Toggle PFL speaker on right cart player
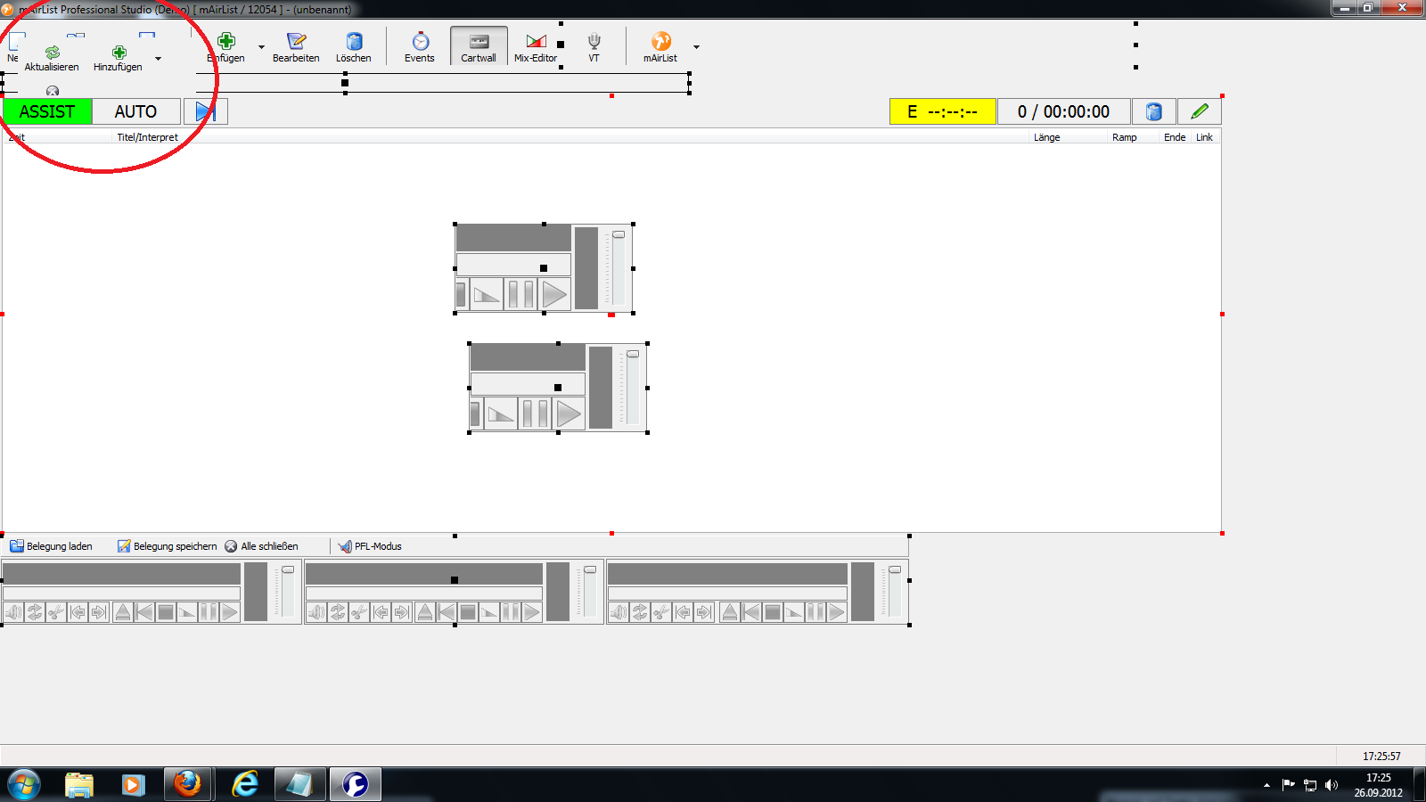Viewport: 1426px width, 802px height. (619, 612)
